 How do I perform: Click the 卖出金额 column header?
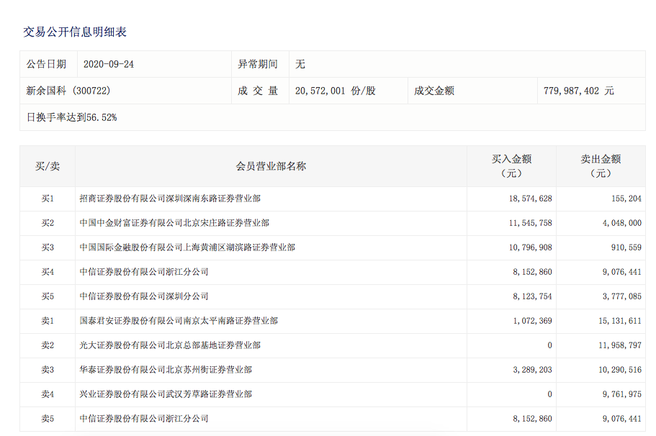[601, 166]
